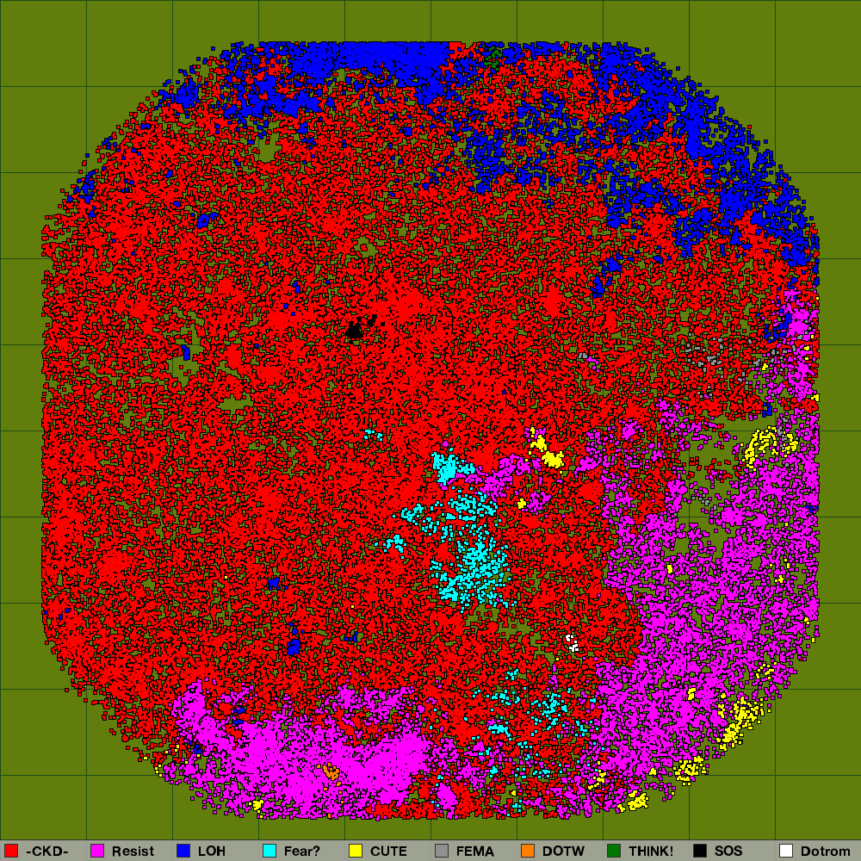Select the blue LOH color swatch
861x861 pixels.
pos(183,851)
